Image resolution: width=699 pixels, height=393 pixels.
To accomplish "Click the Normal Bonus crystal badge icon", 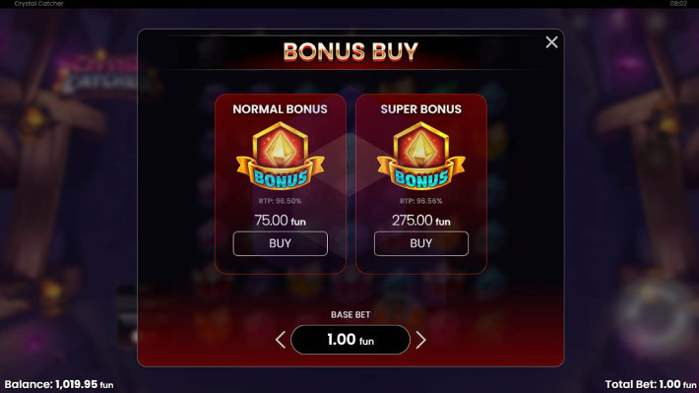I will [x=280, y=157].
